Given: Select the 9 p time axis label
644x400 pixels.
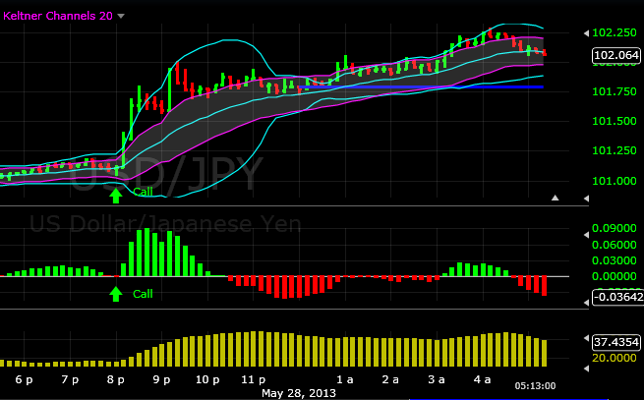Looking at the screenshot, I should click(162, 379).
